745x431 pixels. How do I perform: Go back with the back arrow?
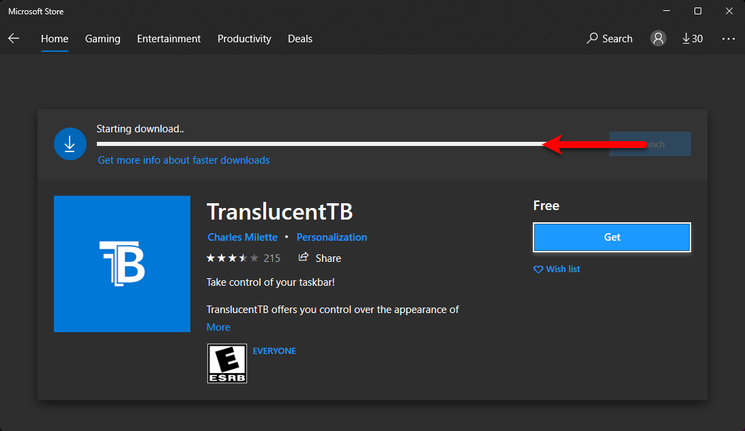[14, 38]
